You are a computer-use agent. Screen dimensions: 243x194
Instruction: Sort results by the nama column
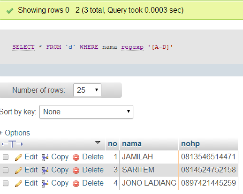pyautogui.click(x=132, y=144)
